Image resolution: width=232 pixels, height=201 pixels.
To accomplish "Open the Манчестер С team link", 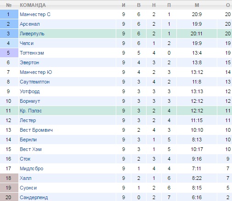I will (x=35, y=14).
